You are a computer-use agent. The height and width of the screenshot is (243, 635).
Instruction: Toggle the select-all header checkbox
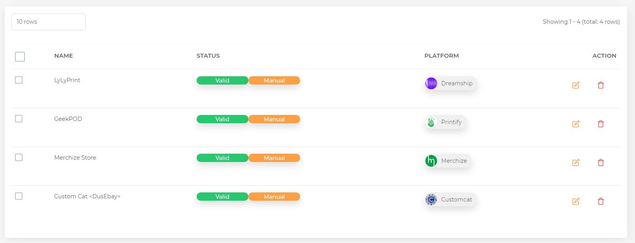20,57
